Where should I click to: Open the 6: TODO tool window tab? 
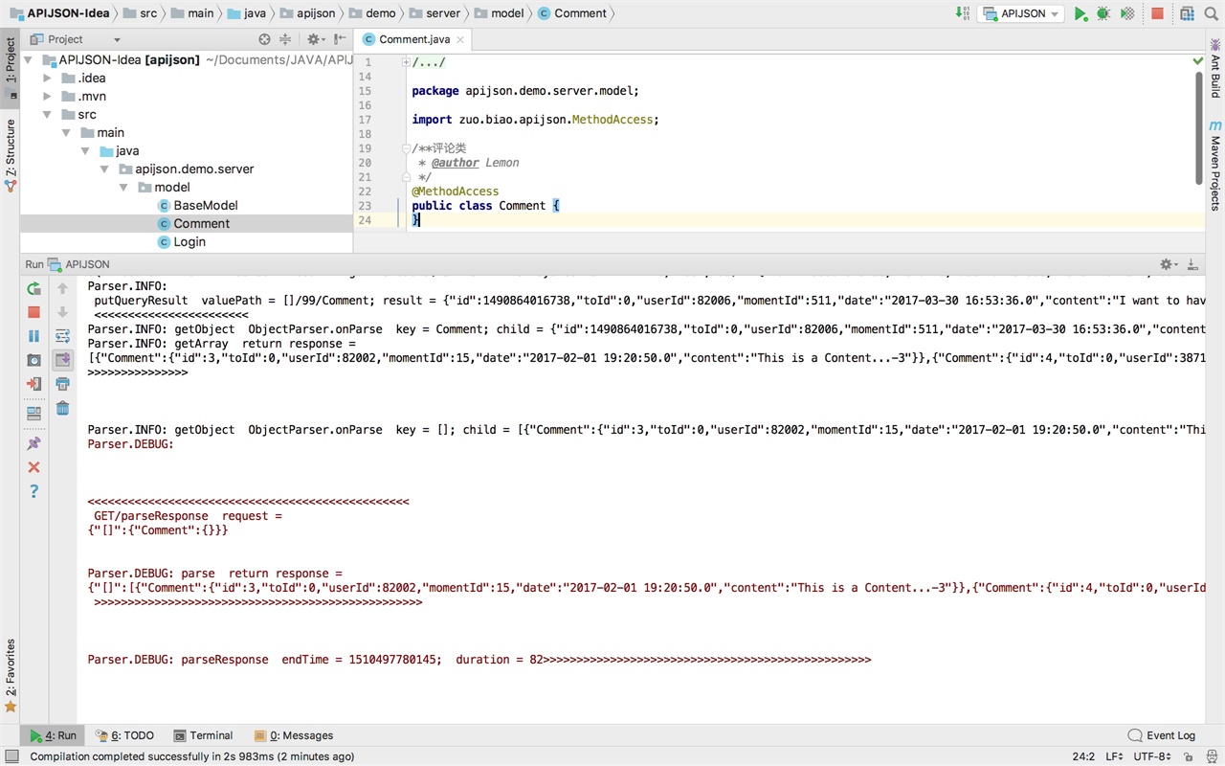124,735
